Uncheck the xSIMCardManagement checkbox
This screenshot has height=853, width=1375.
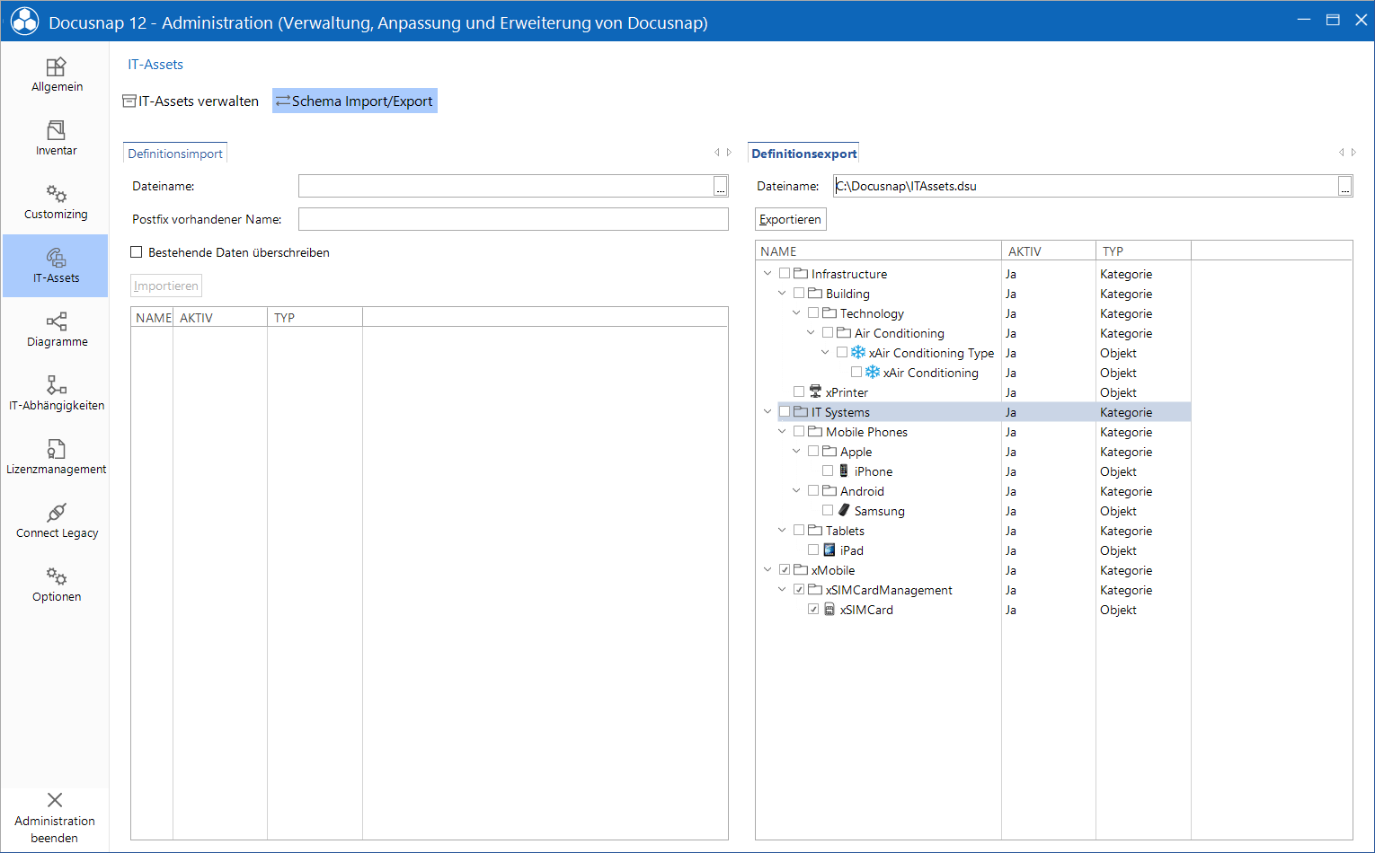(x=799, y=589)
